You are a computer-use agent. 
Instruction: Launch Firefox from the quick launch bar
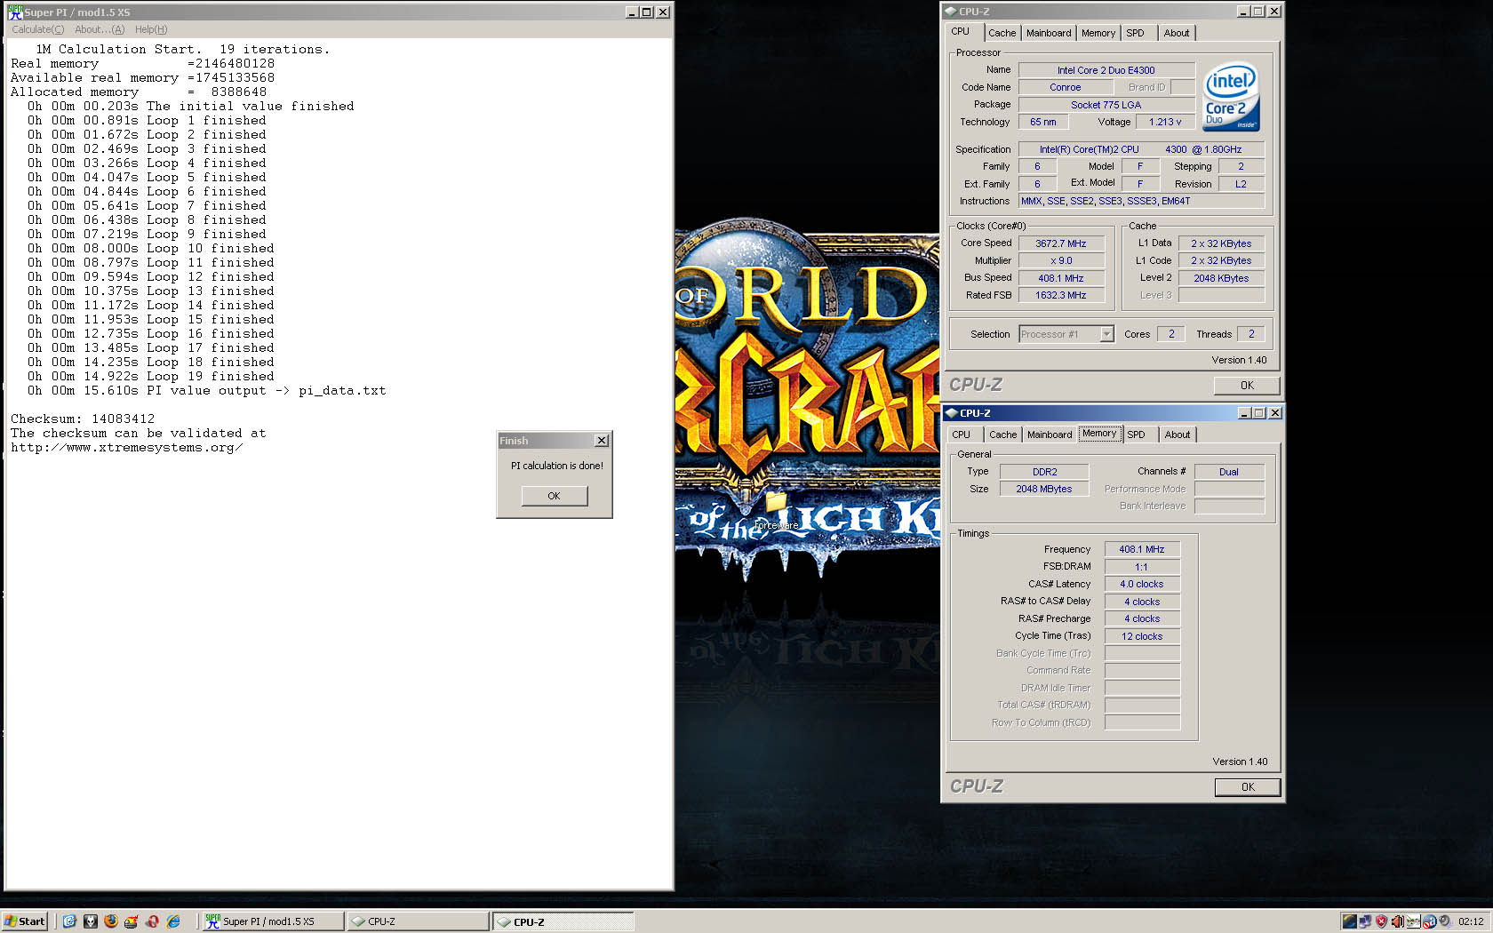[111, 921]
